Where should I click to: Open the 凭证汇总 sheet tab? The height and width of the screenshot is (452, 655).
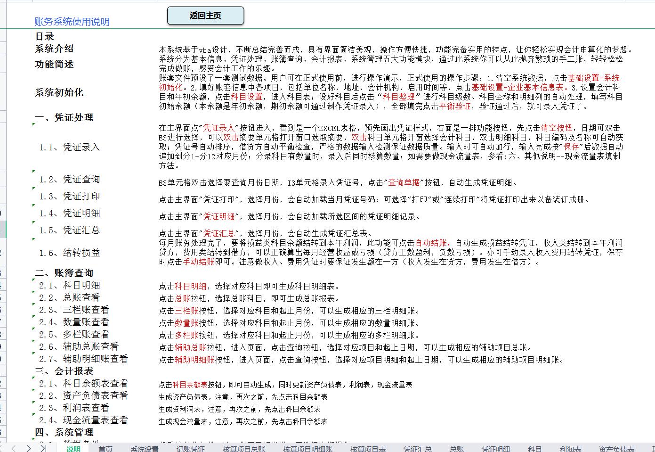tap(417, 448)
